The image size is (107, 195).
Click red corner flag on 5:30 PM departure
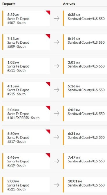click(48, 131)
